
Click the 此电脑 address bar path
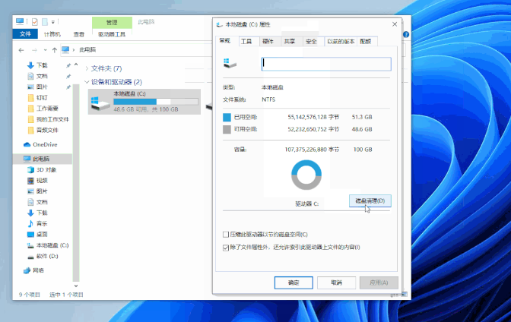pyautogui.click(x=87, y=50)
